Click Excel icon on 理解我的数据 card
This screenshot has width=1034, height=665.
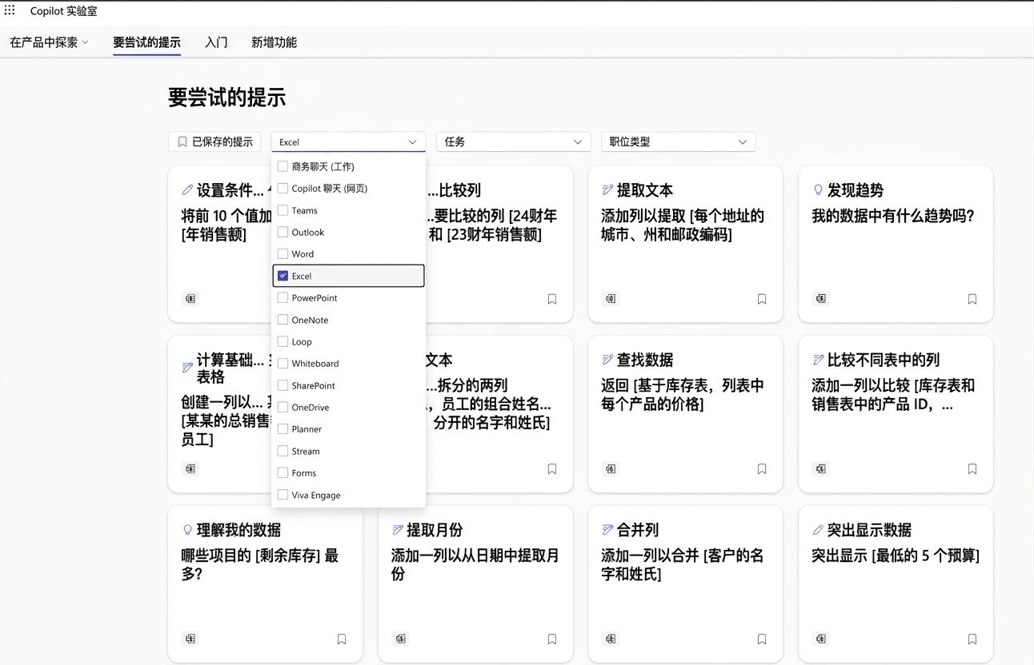click(190, 639)
